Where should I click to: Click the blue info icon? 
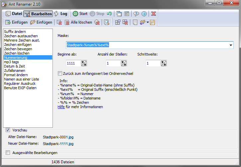tap(144, 14)
